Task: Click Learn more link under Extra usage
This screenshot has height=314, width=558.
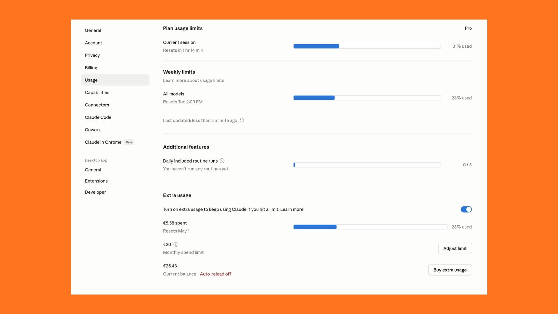Action: (291, 209)
